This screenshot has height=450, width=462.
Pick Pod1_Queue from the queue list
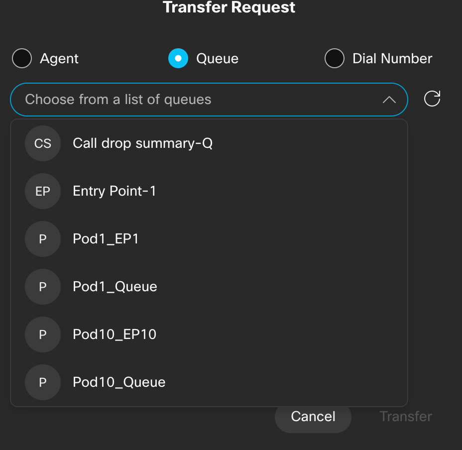pyautogui.click(x=115, y=287)
